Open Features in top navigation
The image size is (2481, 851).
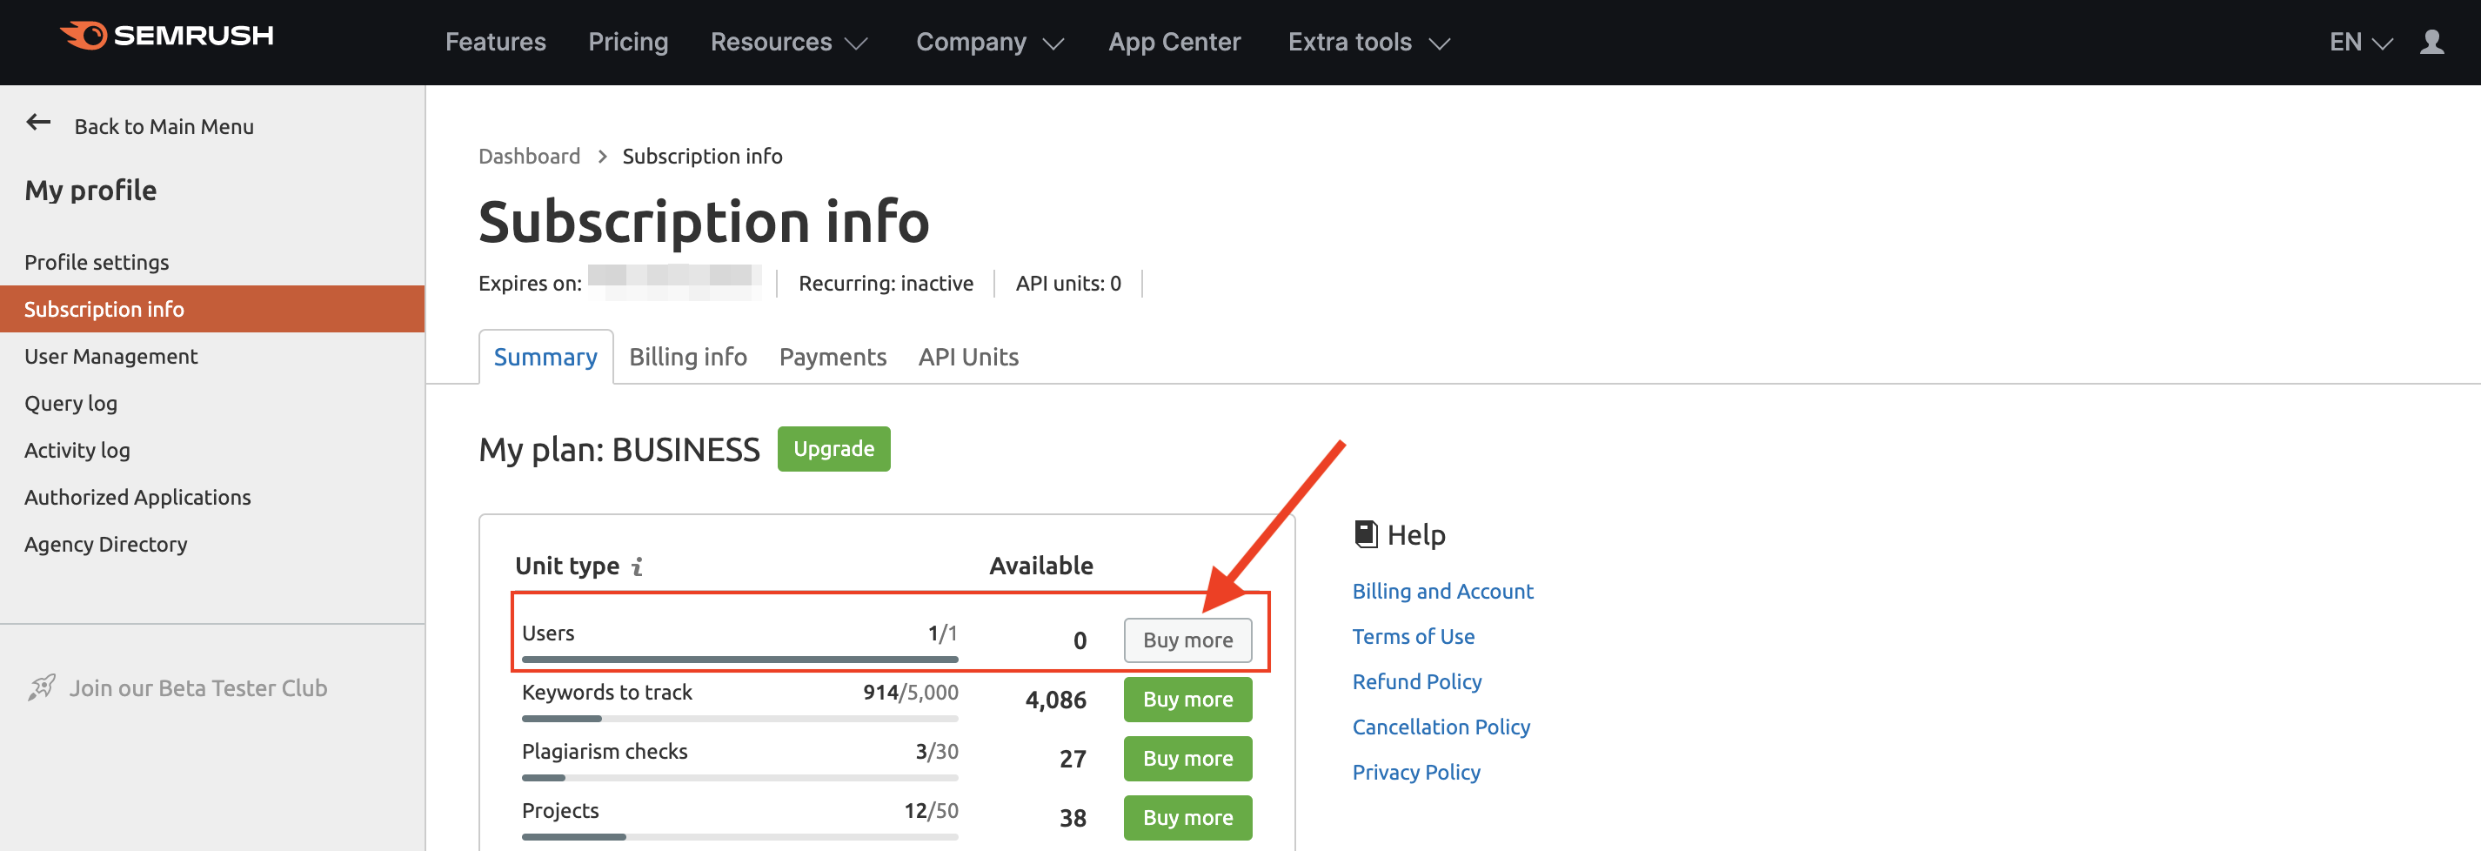pyautogui.click(x=495, y=43)
